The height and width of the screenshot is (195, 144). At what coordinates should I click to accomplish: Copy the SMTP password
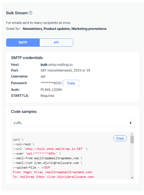tap(71, 83)
